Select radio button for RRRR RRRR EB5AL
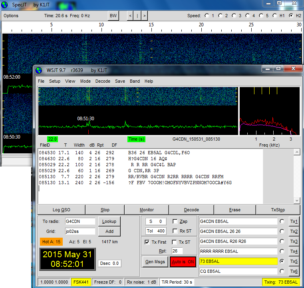The image size is (304, 288). [x=282, y=251]
